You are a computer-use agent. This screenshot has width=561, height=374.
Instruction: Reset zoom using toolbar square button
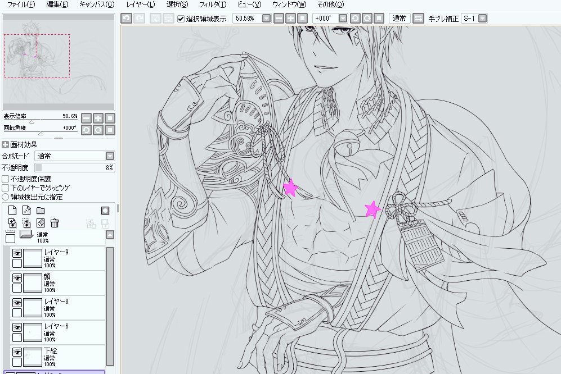pyautogui.click(x=302, y=18)
